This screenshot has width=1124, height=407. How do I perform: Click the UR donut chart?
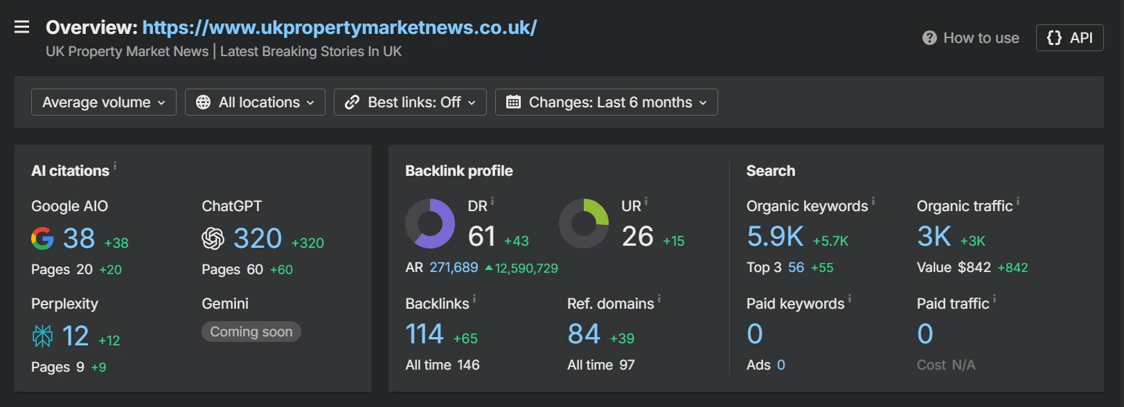[584, 224]
